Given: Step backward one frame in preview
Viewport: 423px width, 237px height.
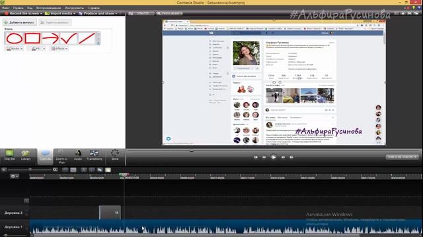Looking at the screenshot, I should click(x=264, y=157).
